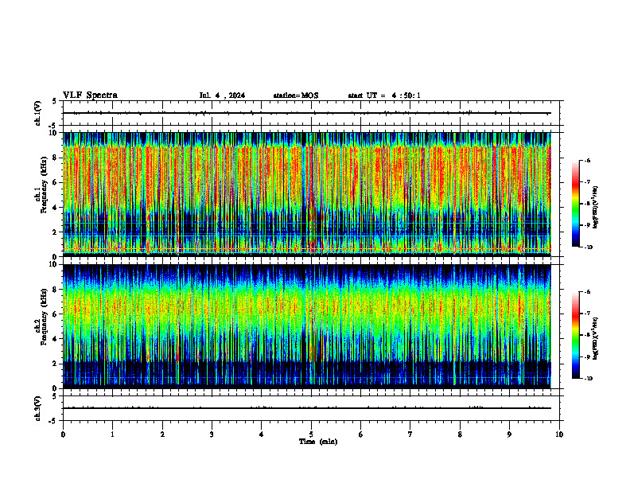
Task: Click the "ch.3(V)" waveform axis label
Action: pyautogui.click(x=38, y=408)
